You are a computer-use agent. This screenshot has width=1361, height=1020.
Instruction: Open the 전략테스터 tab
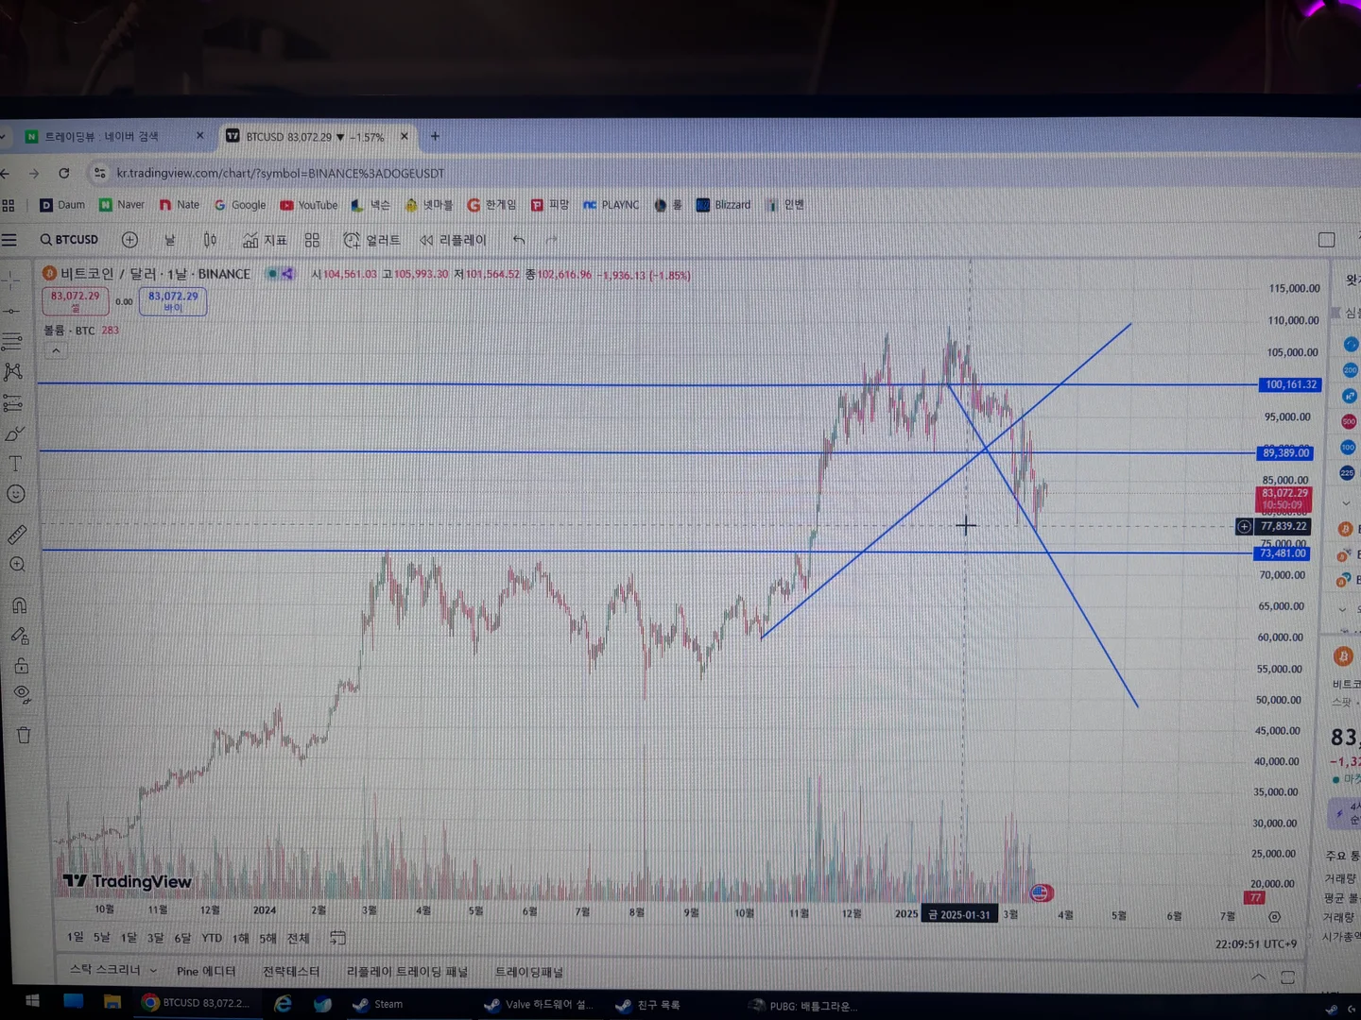point(291,971)
